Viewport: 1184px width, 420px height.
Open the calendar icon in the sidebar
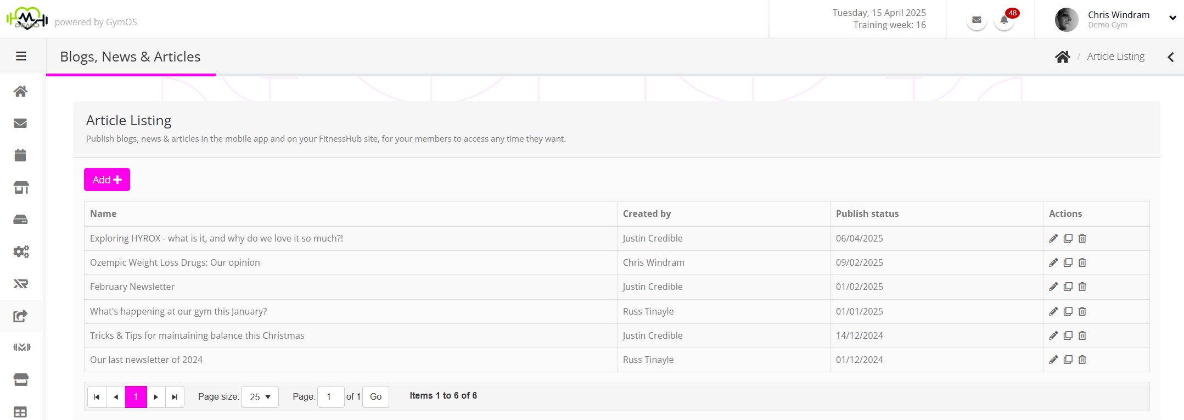point(20,155)
